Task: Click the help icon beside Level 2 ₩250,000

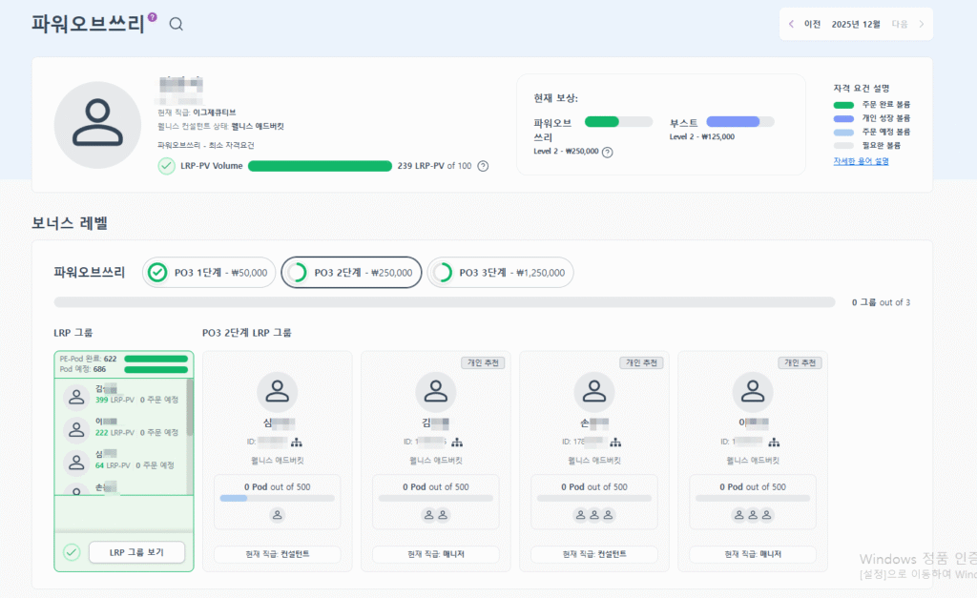Action: [x=608, y=152]
